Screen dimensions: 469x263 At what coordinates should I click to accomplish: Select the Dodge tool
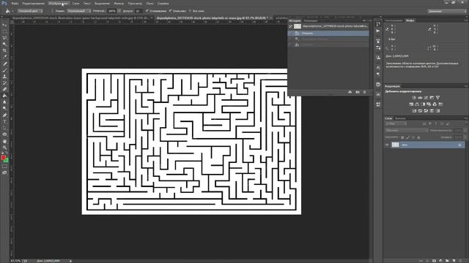[x=4, y=109]
